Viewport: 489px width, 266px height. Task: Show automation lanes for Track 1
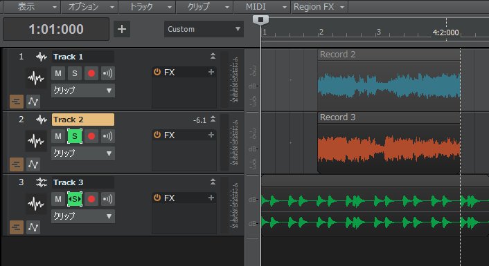click(33, 102)
